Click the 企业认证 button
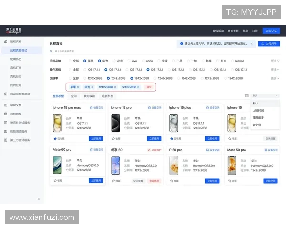Viewport: 286px width, 229px height. tap(271, 31)
